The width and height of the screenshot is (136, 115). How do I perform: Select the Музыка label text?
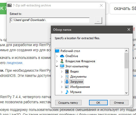click(x=76, y=92)
